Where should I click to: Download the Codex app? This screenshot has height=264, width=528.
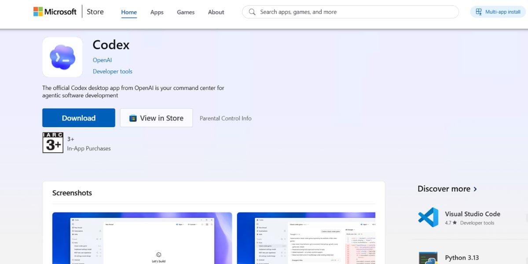(78, 117)
